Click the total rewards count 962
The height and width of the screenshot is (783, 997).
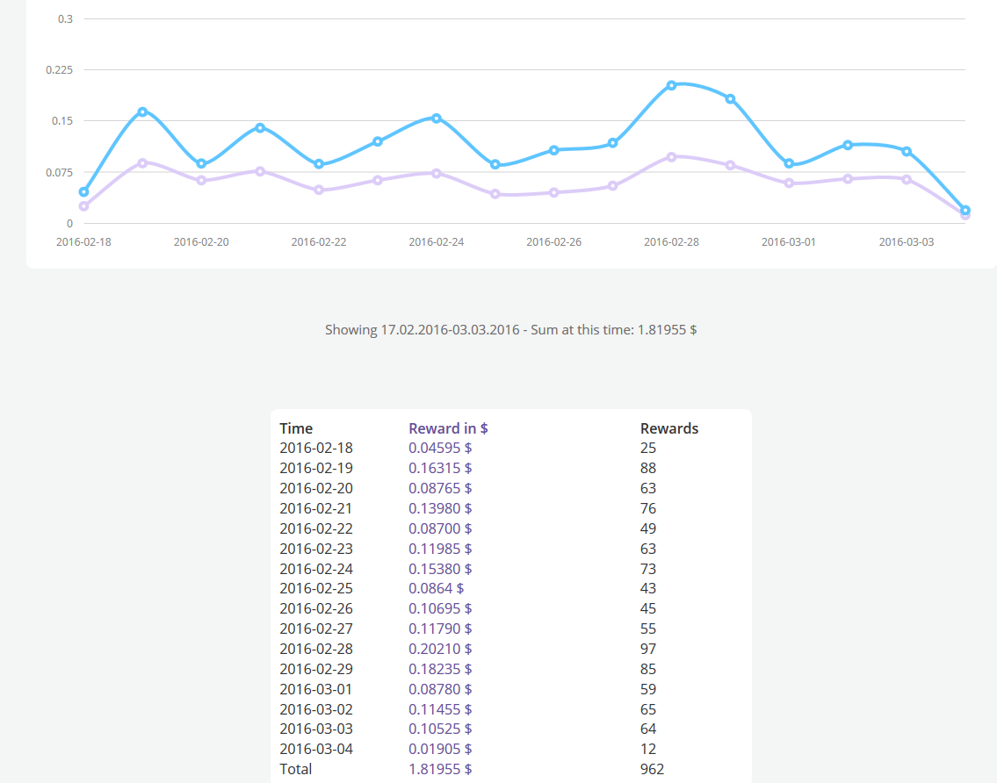click(x=652, y=769)
